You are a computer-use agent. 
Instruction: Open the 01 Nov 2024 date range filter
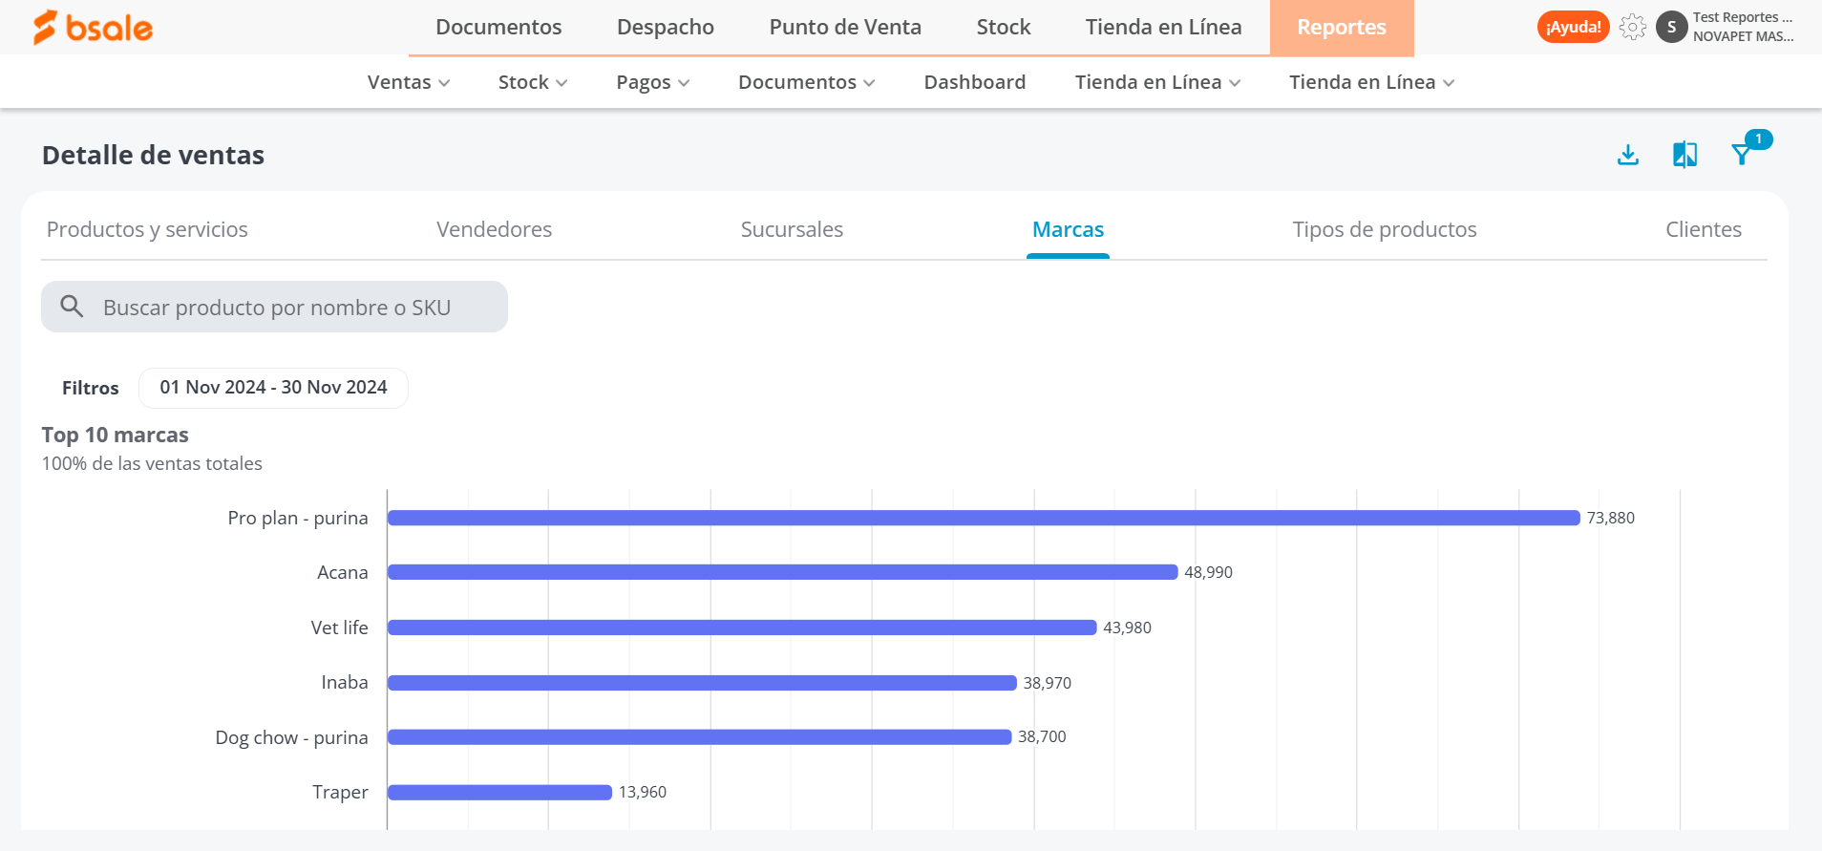coord(273,388)
